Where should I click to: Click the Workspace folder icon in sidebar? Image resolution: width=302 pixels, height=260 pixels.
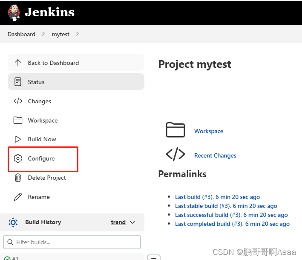tap(18, 120)
